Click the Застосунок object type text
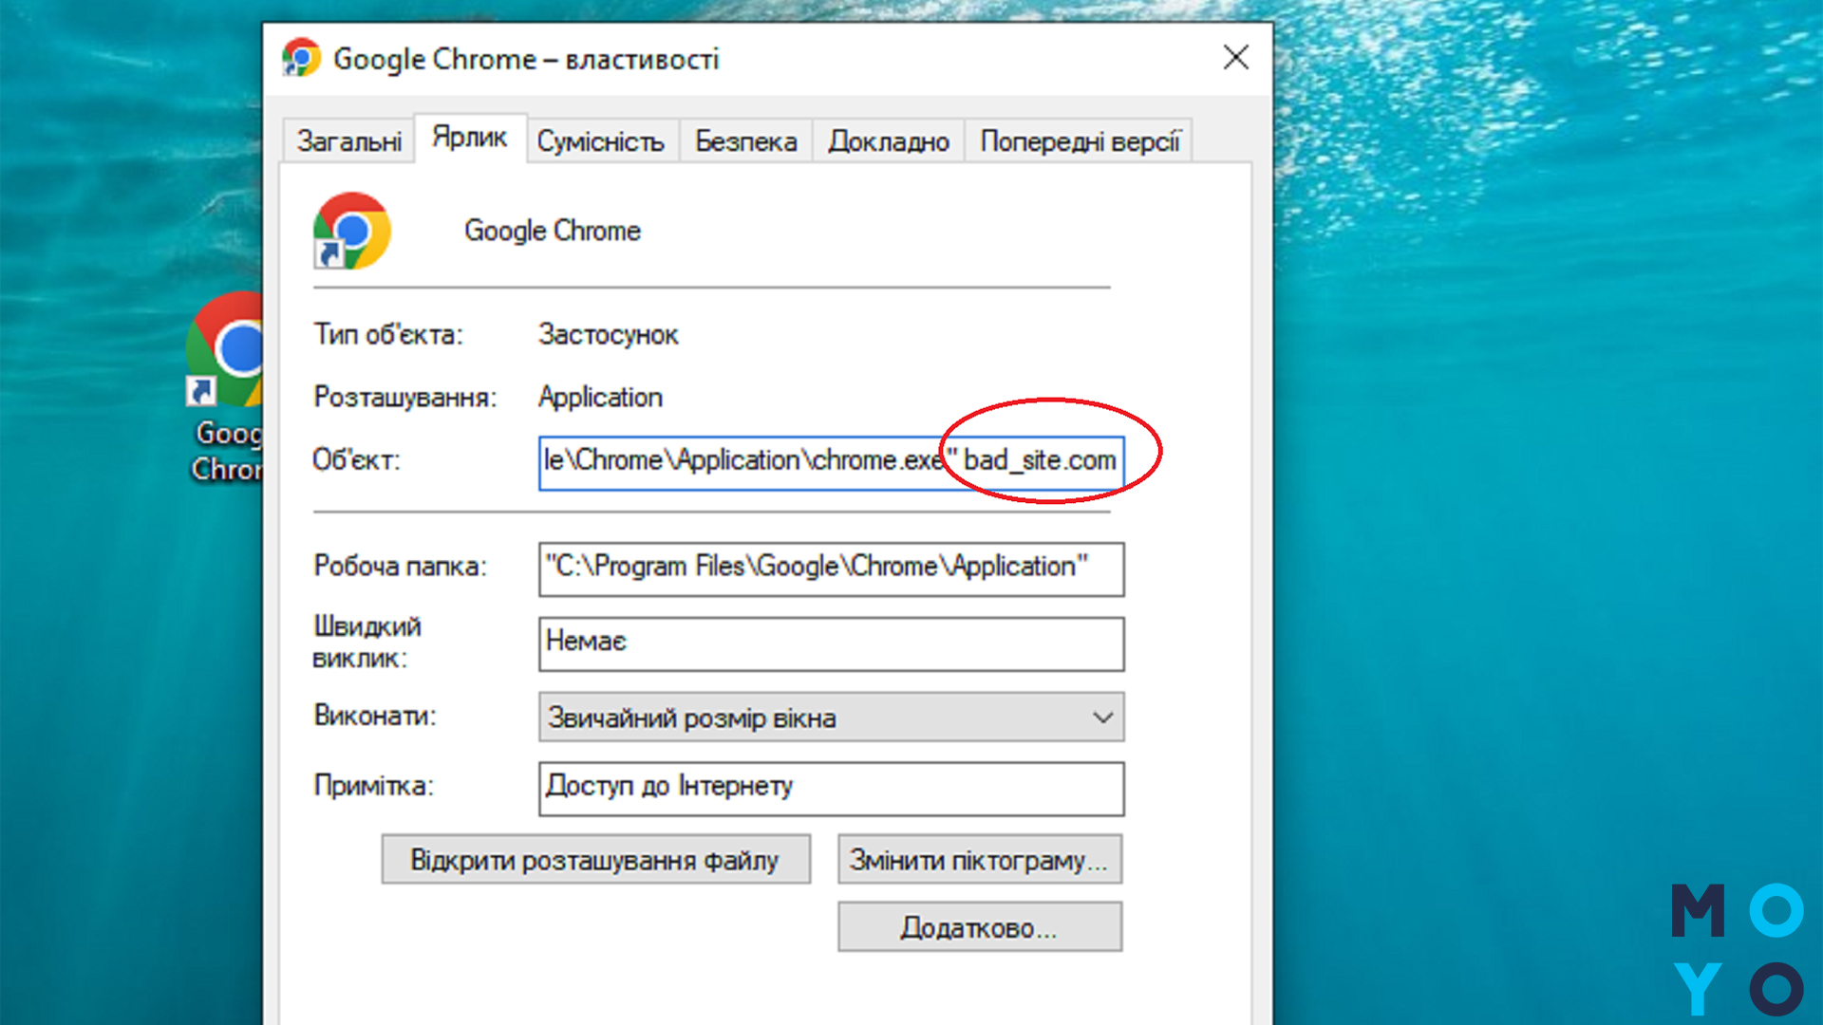 [x=609, y=335]
